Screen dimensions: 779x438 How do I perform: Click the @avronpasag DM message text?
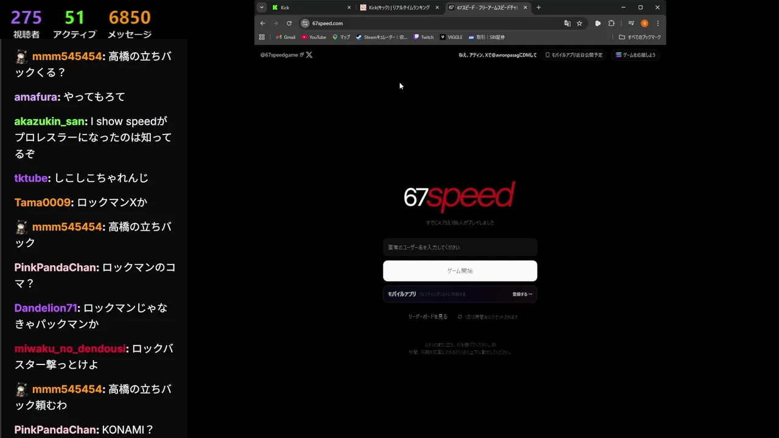(x=498, y=55)
